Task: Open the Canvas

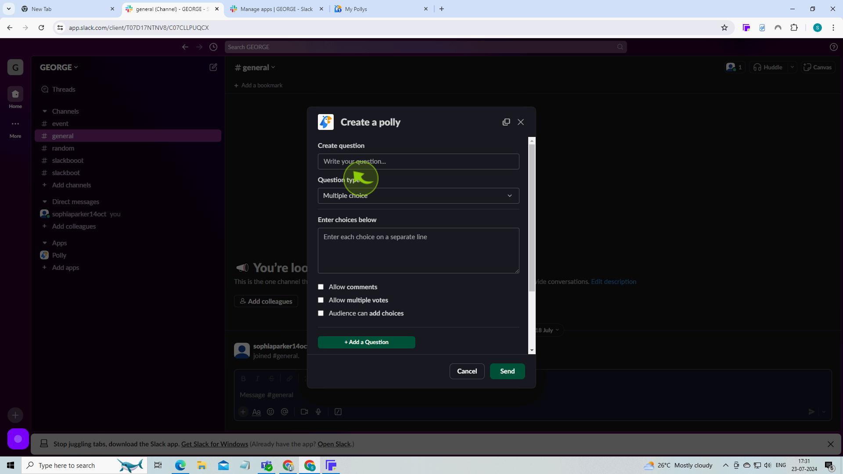Action: point(818,67)
